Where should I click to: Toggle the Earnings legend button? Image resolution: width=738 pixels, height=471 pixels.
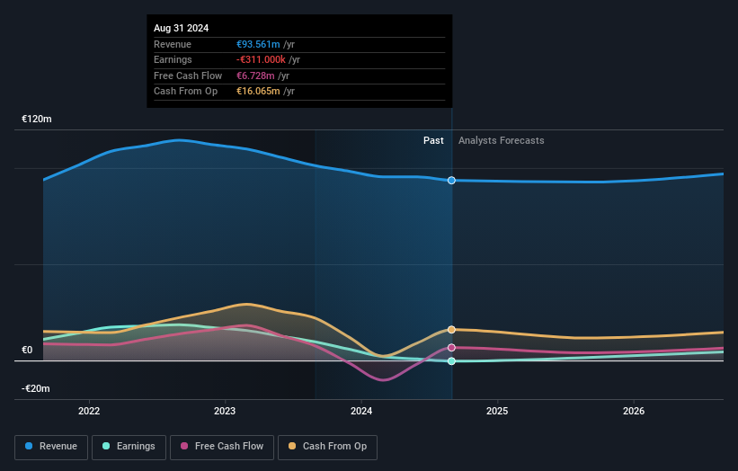pyautogui.click(x=129, y=447)
